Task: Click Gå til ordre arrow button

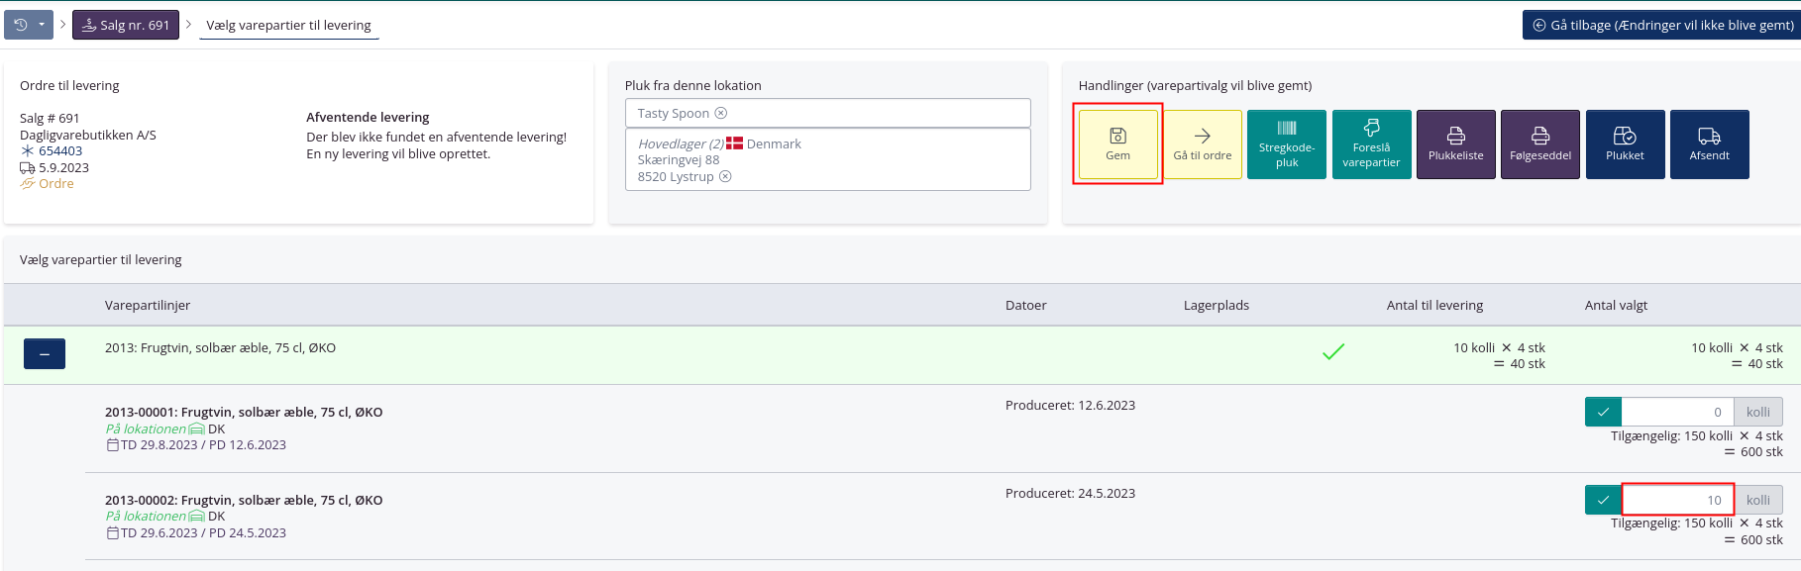Action: 1202,144
